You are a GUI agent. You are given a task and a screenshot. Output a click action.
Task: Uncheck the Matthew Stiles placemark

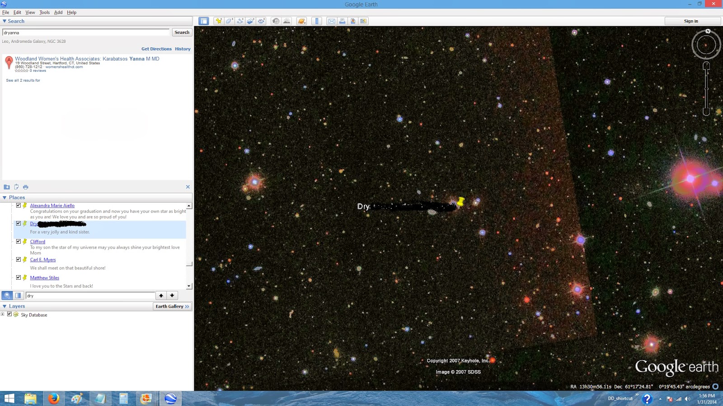pos(19,277)
